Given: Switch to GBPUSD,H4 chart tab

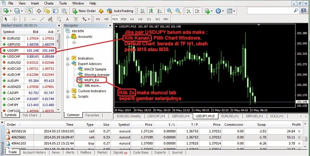Looking at the screenshot, I should tap(180, 116).
